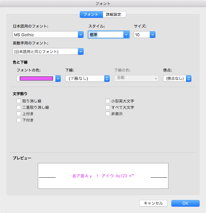This screenshot has height=213, width=206.
Task: Click the MS Gothic font name field
Action: (x=45, y=35)
